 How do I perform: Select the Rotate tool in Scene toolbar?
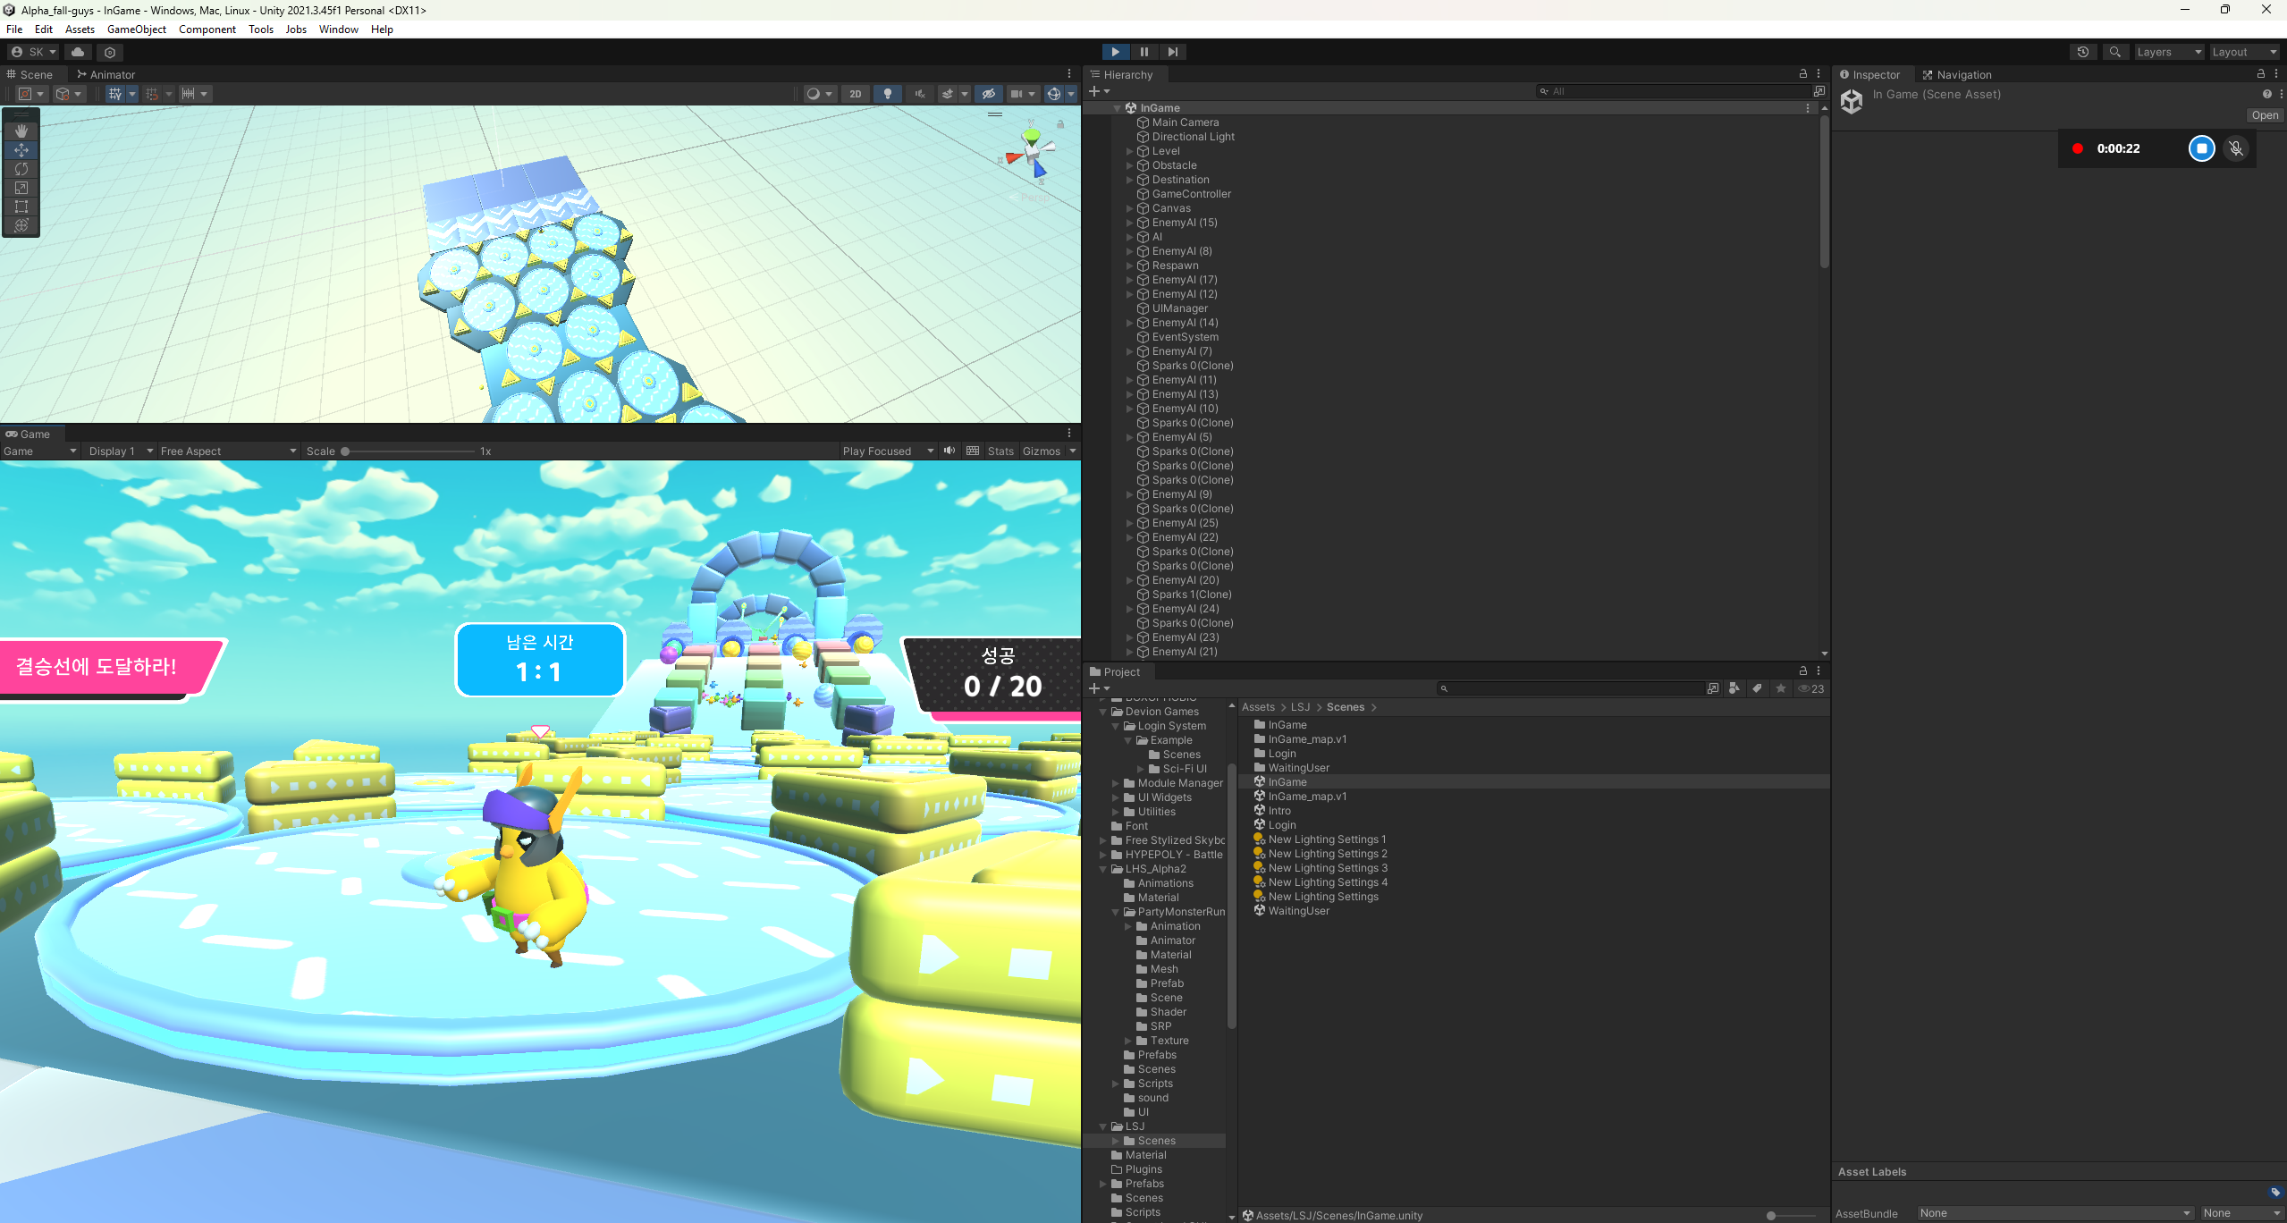pos(21,169)
